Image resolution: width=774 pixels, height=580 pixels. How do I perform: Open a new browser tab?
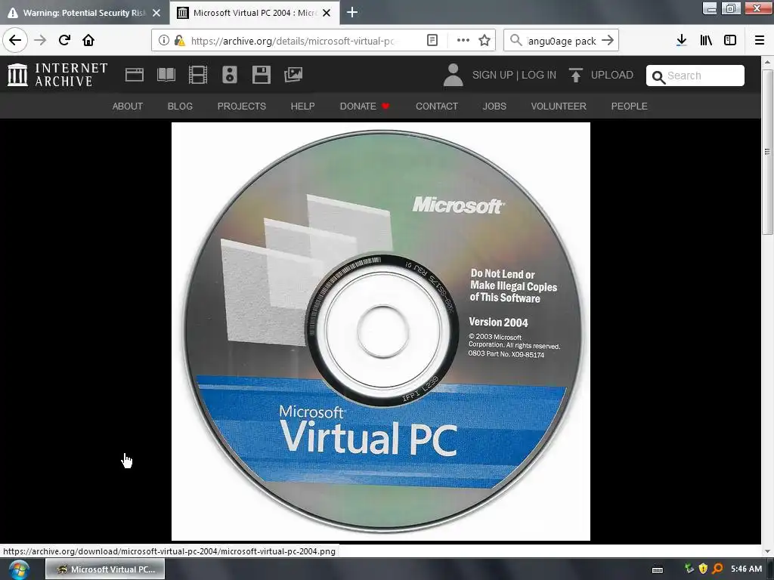352,12
